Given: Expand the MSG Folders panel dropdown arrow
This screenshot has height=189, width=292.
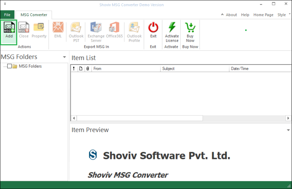Looking at the screenshot, I should click(64, 57).
